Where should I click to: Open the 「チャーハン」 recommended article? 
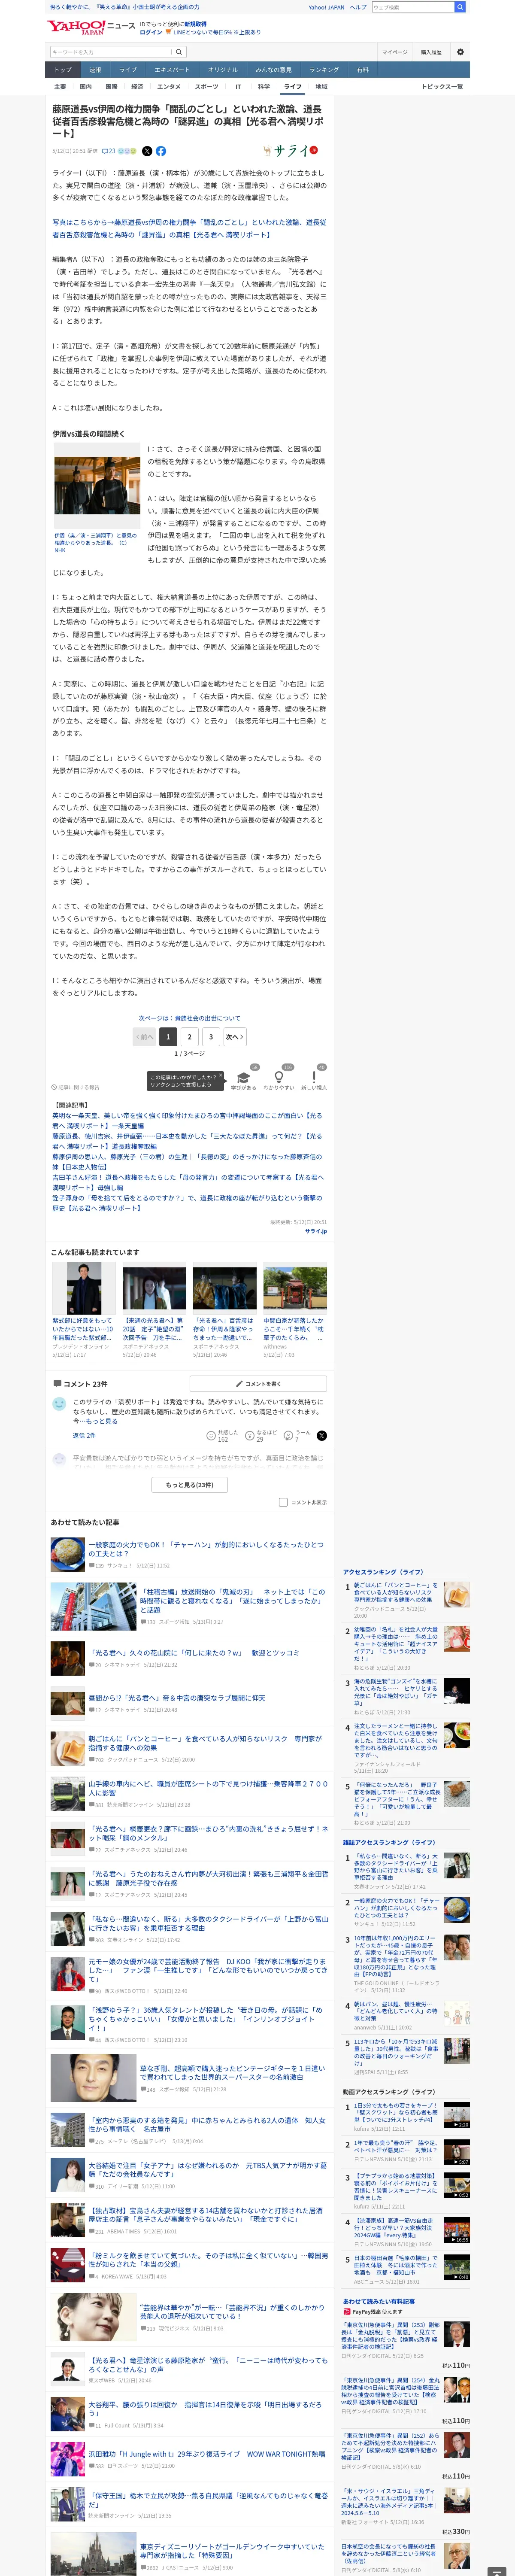207,1549
